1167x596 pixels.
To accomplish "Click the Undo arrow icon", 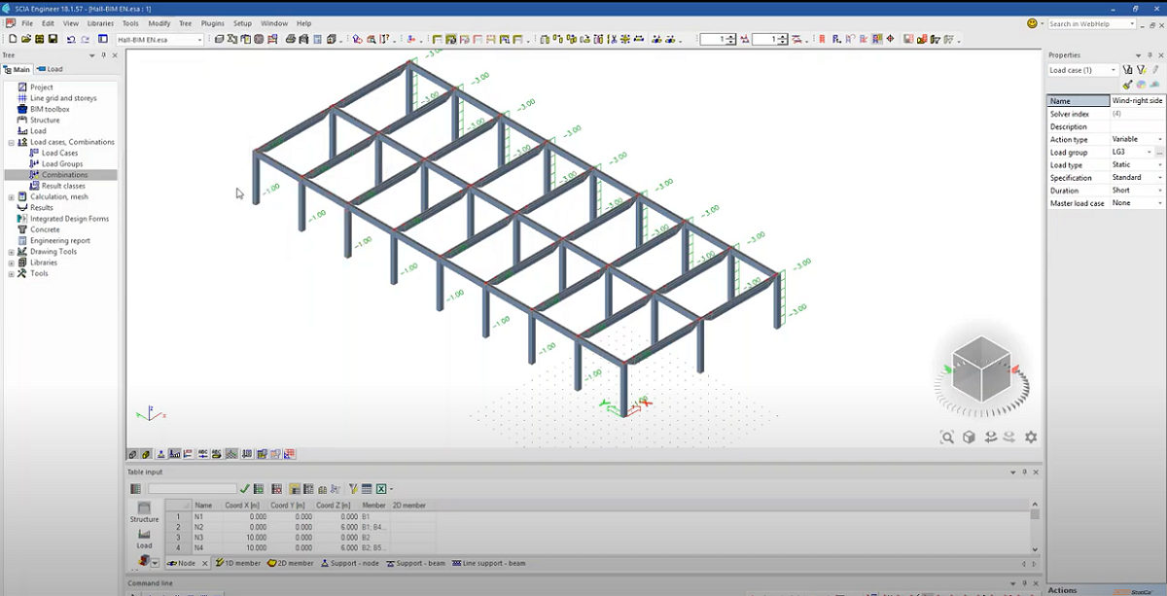I will [71, 40].
